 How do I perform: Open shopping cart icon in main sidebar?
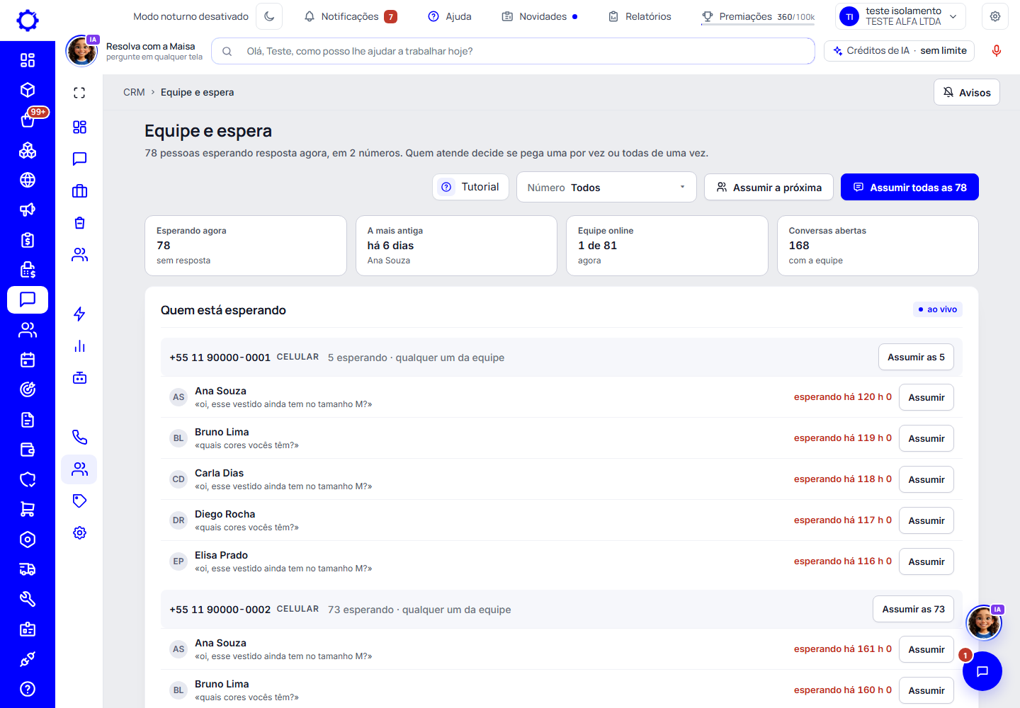[28, 509]
